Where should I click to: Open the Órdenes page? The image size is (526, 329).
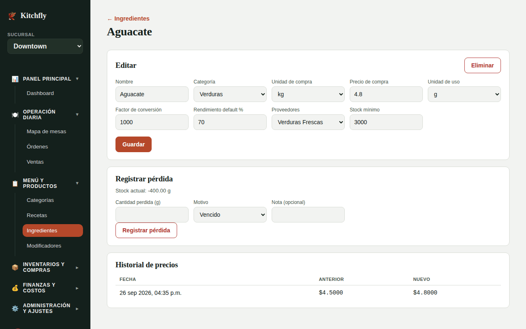(x=53, y=147)
